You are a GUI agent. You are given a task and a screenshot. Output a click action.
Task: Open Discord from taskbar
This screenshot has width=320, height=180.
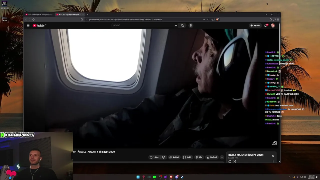coord(176,177)
